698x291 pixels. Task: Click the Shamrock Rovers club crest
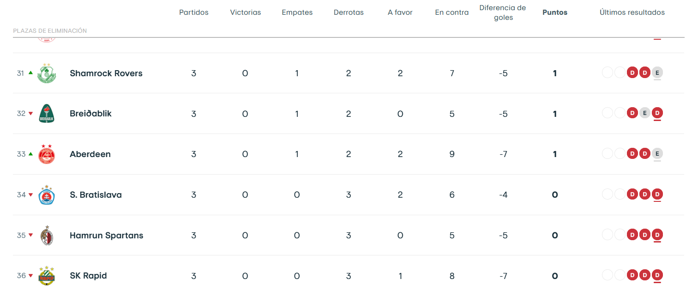[47, 73]
